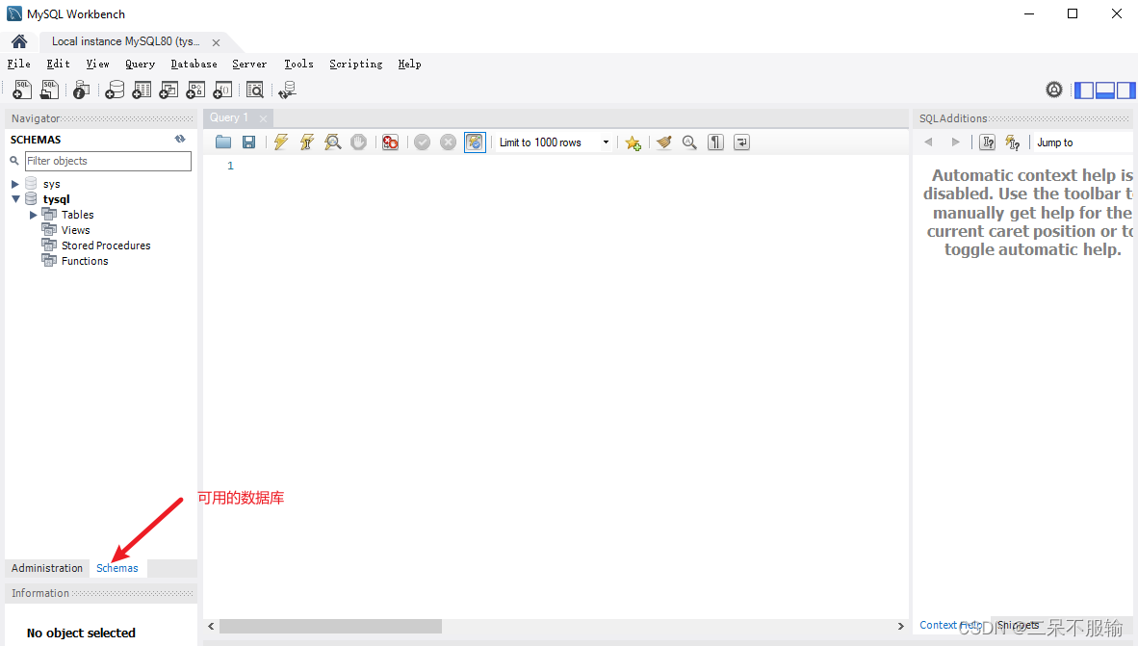The height and width of the screenshot is (646, 1138).
Task: Expand the sys schema
Action: coord(15,184)
